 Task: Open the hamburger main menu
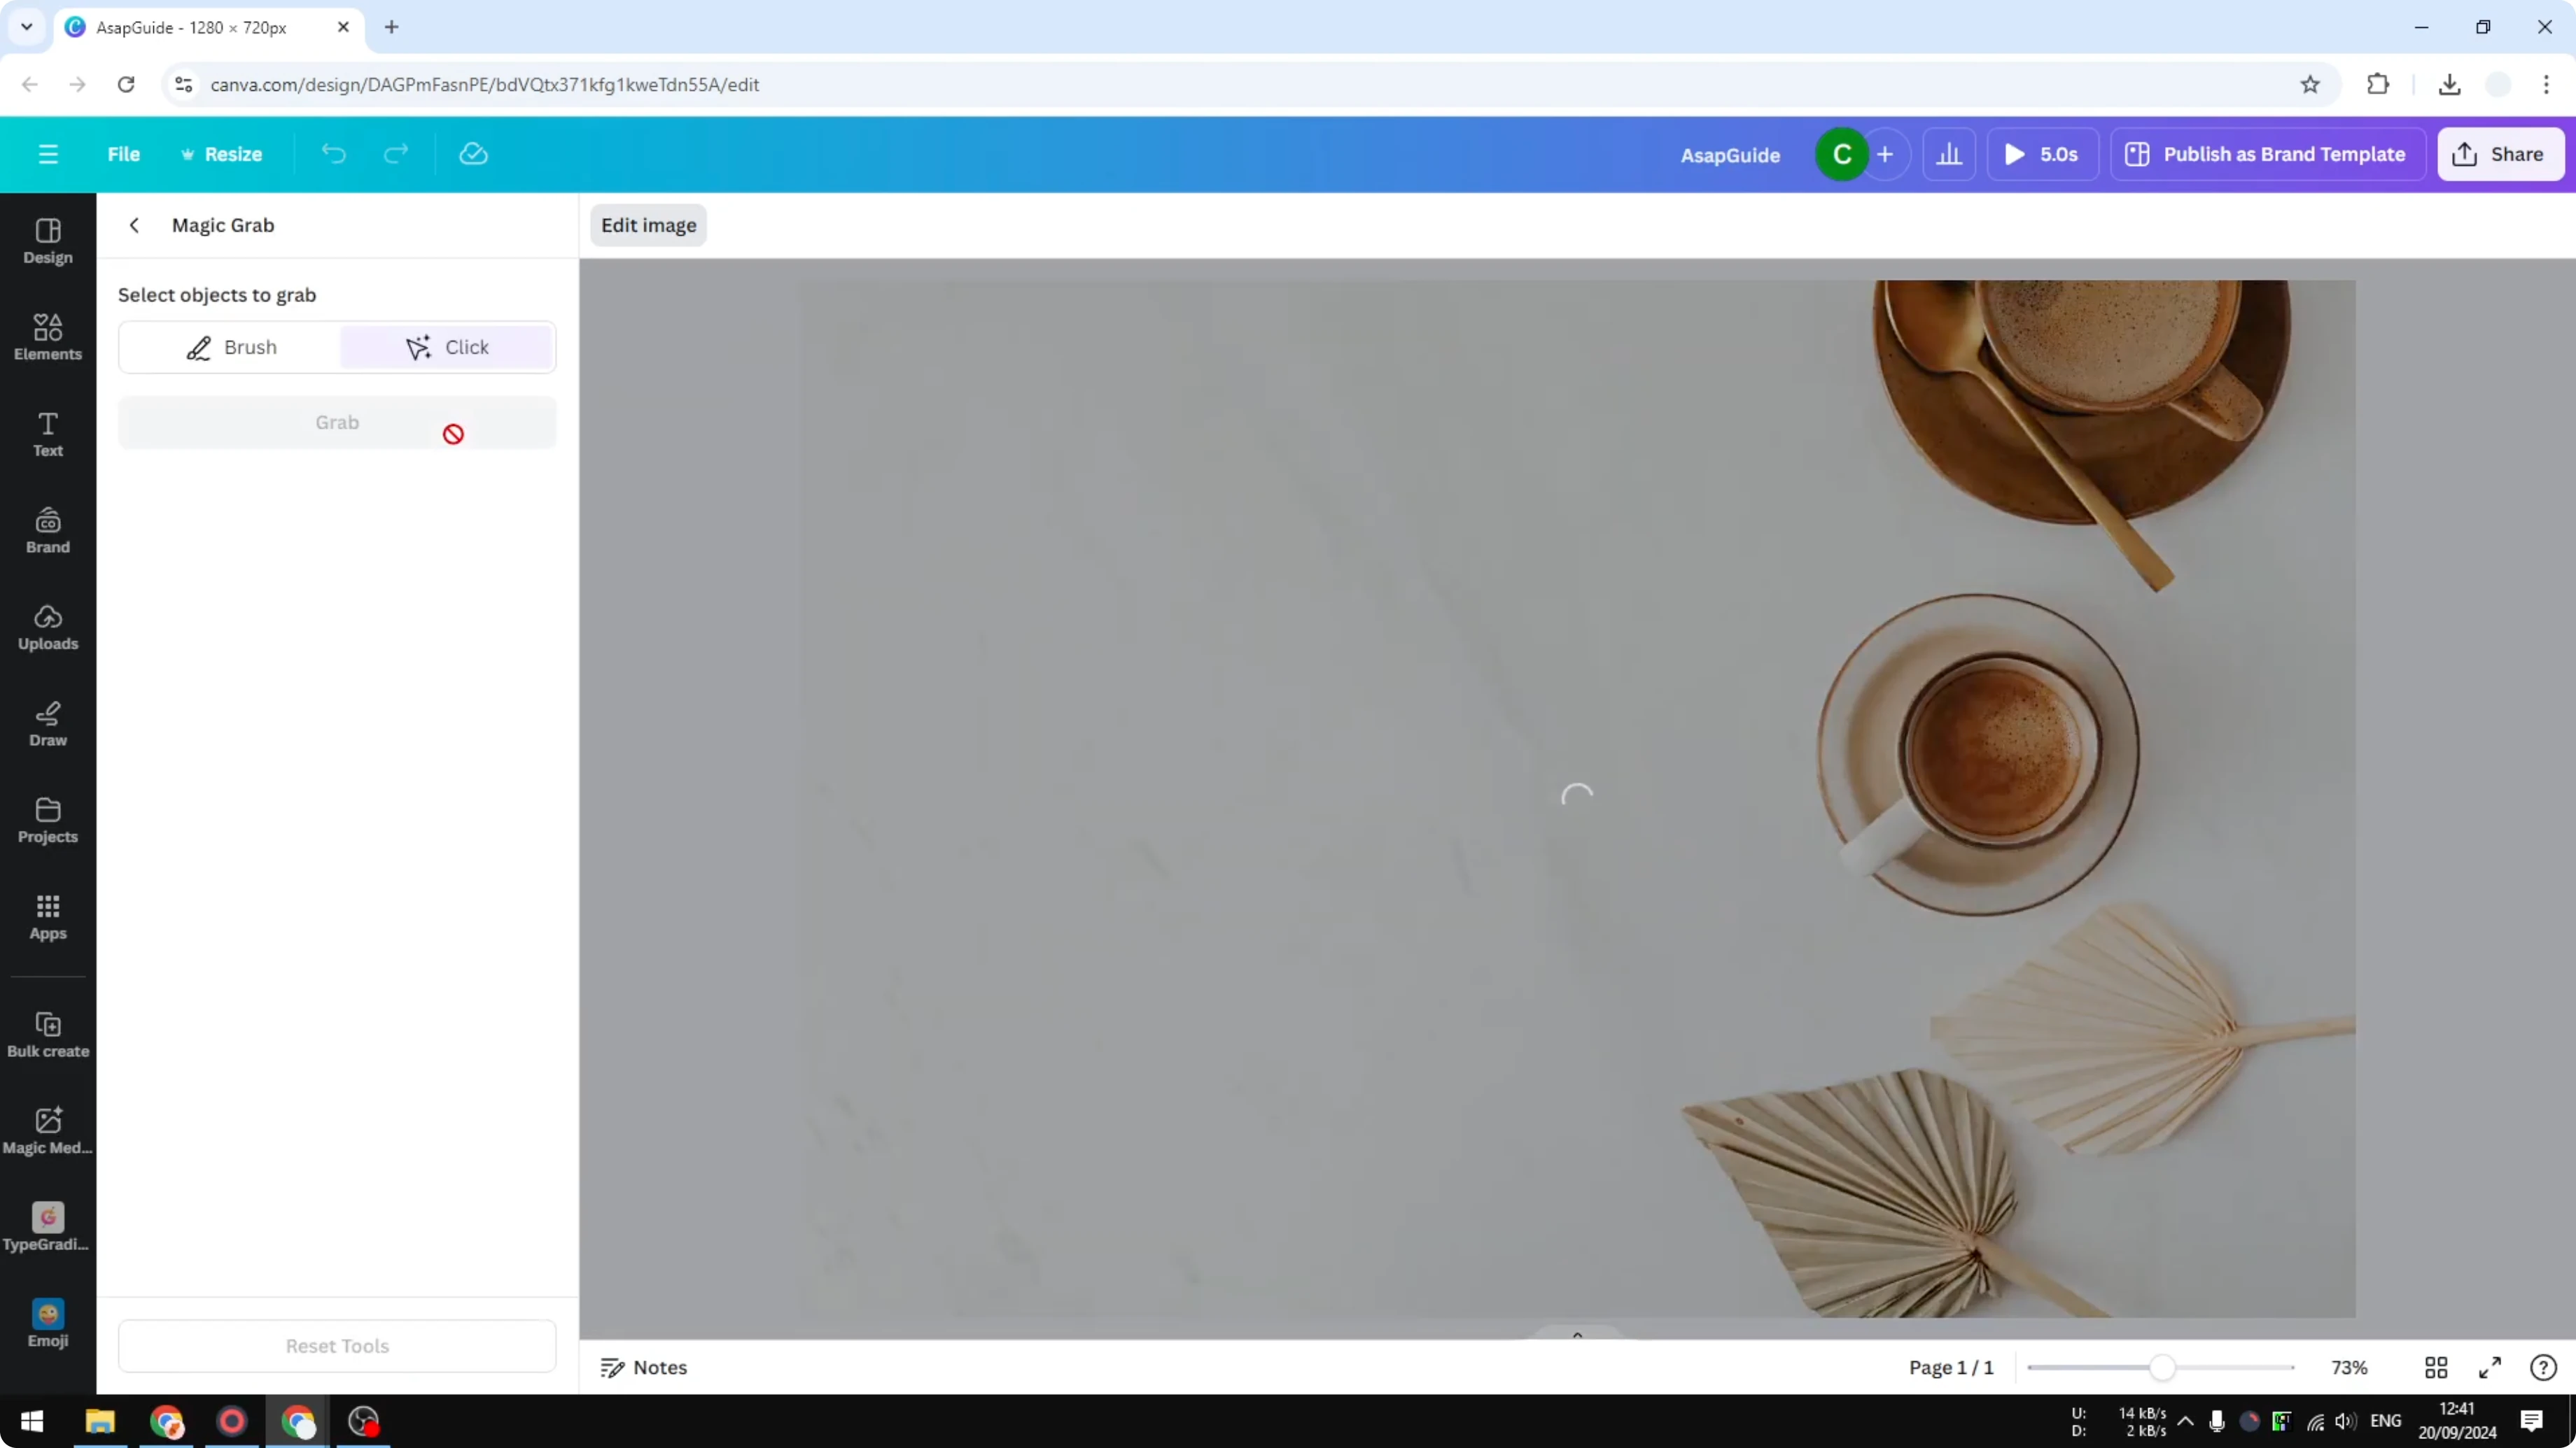pyautogui.click(x=48, y=154)
